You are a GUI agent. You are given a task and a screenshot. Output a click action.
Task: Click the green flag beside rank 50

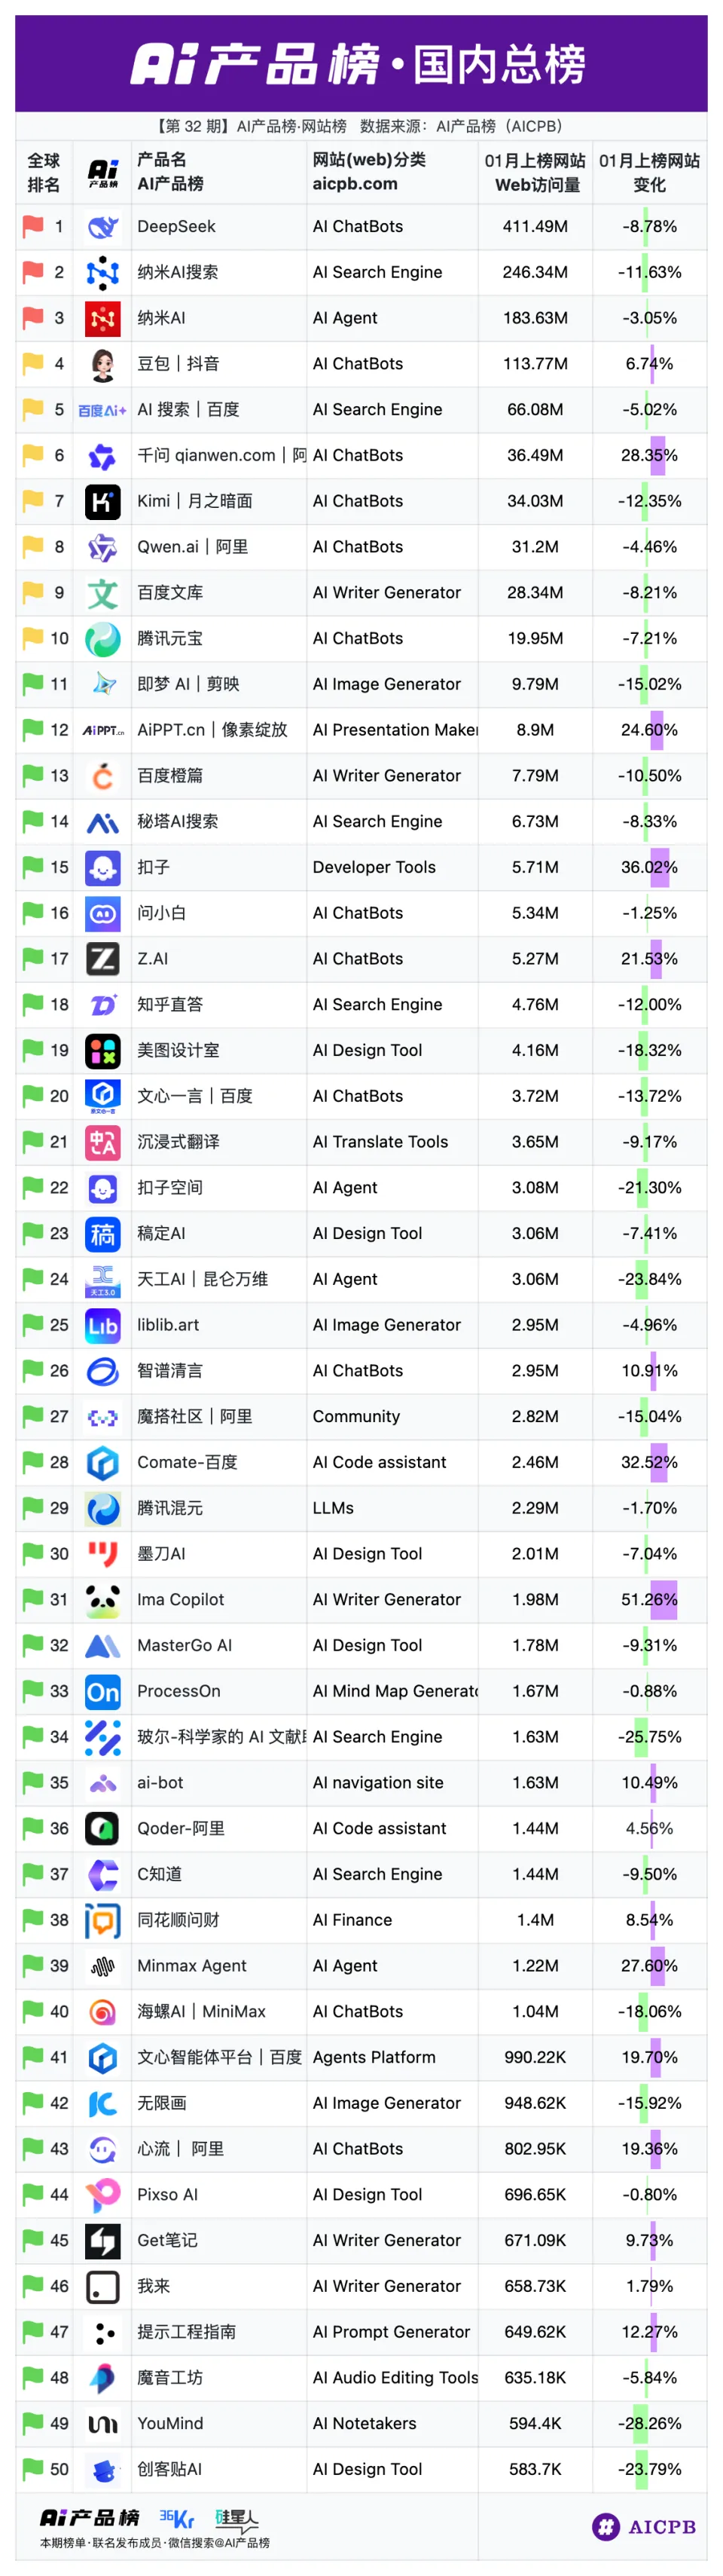coord(33,2468)
